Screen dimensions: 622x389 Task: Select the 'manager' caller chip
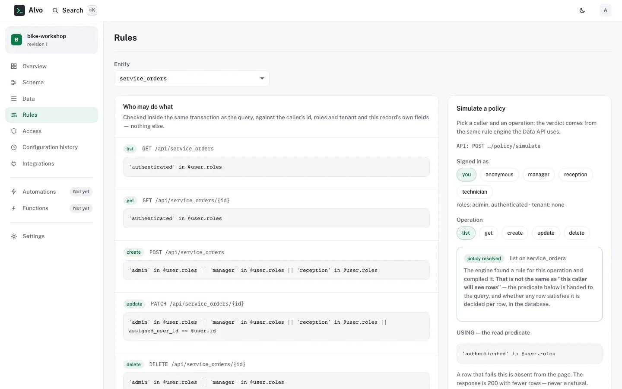tap(539, 175)
